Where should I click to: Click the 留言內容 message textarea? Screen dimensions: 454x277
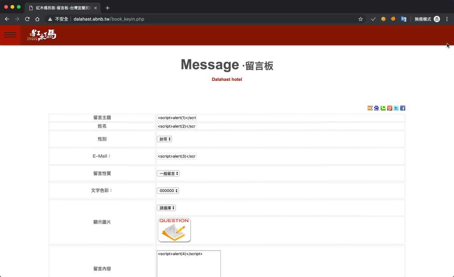189,264
